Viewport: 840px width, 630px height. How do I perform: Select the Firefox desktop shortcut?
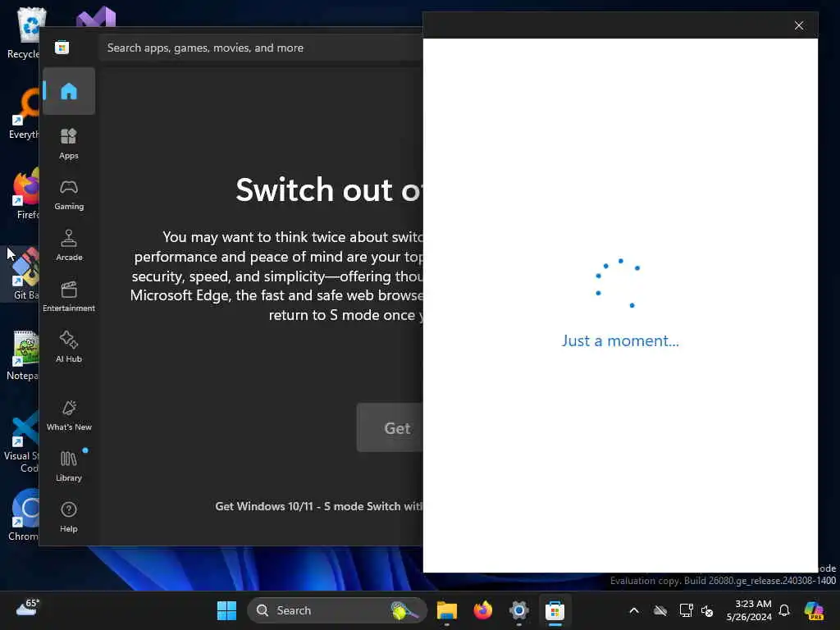(x=24, y=194)
